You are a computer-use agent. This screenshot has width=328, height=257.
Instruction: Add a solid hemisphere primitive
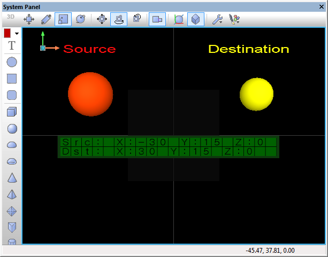(x=12, y=145)
